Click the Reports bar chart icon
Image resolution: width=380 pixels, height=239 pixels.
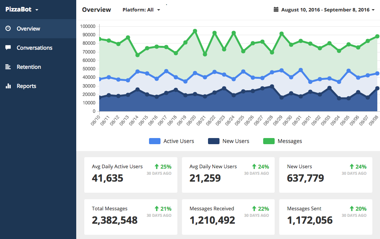[8, 86]
